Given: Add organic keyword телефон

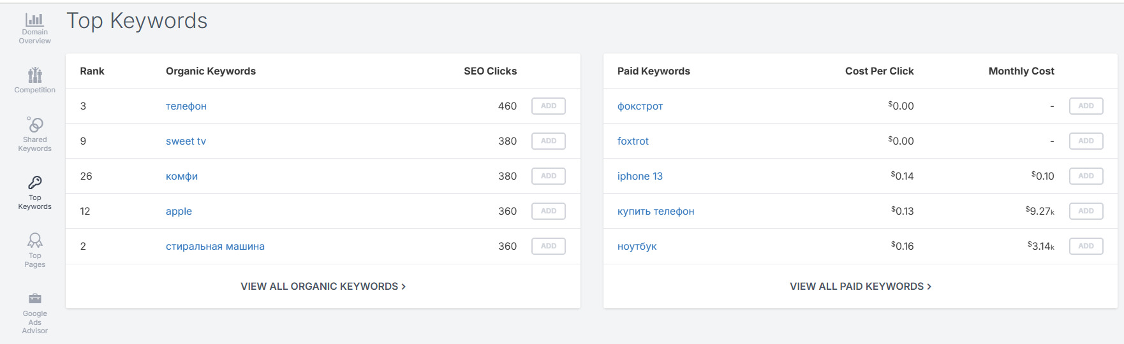Looking at the screenshot, I should [549, 106].
